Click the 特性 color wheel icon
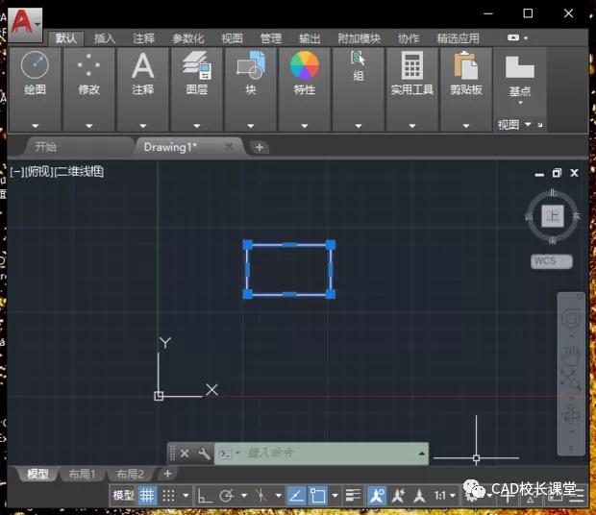This screenshot has height=515, width=596. tap(304, 66)
